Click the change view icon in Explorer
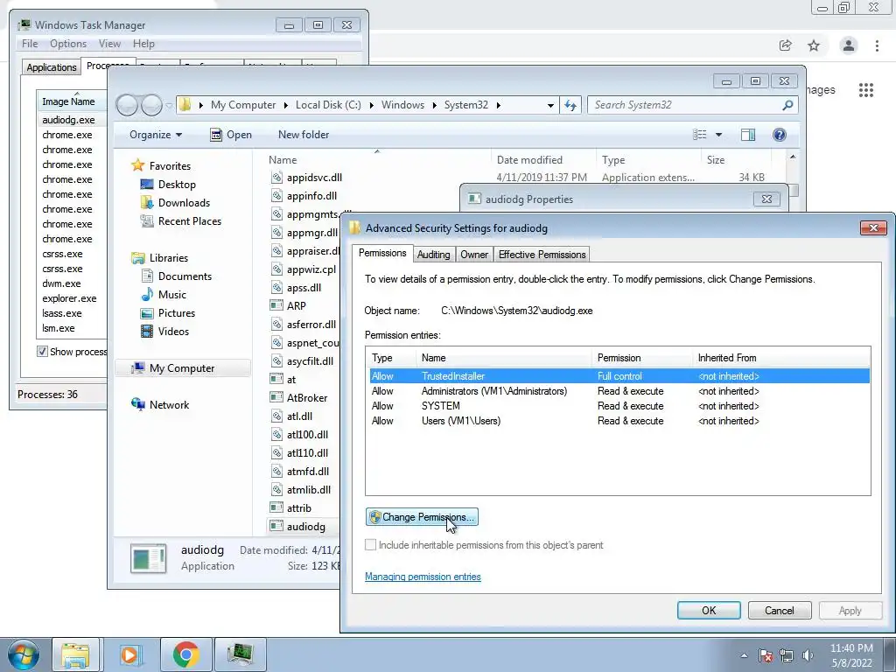This screenshot has height=672, width=896. tap(699, 134)
